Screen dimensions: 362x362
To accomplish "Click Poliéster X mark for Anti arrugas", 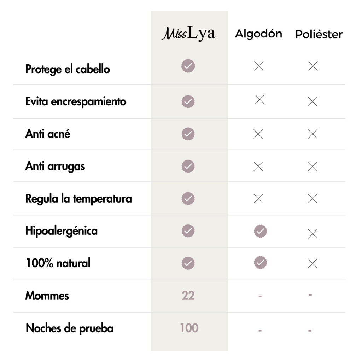I will pyautogui.click(x=313, y=166).
